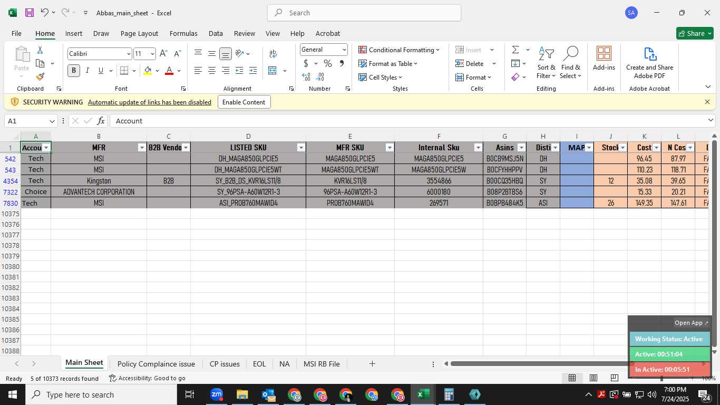Screen dimensions: 720x405
Task: Apply Comma Style format
Action: (x=342, y=63)
